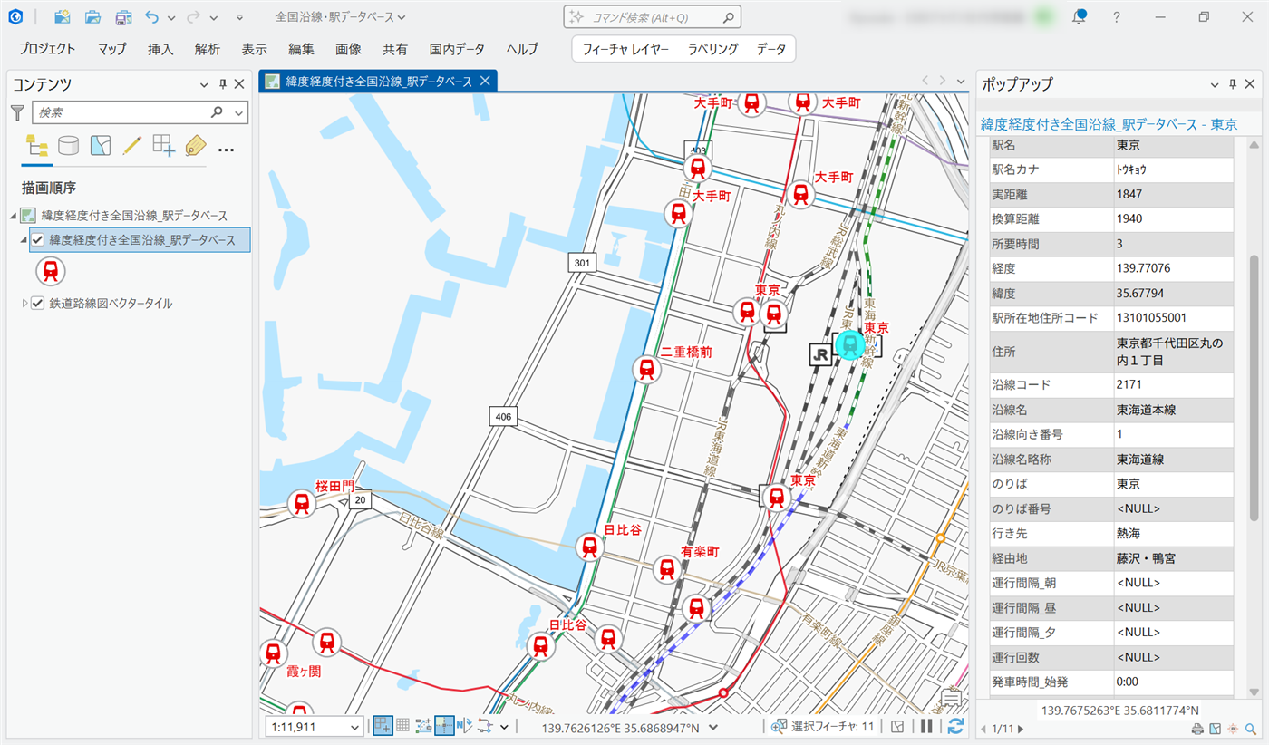Toggle the grid display in status bar
Image resolution: width=1269 pixels, height=745 pixels.
[403, 726]
